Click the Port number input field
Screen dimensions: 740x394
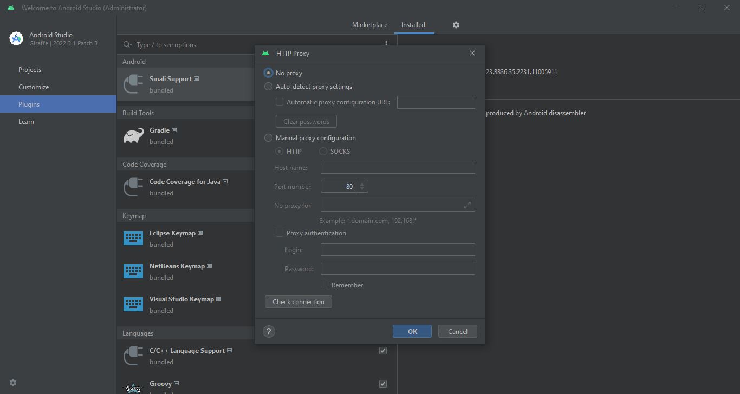338,186
